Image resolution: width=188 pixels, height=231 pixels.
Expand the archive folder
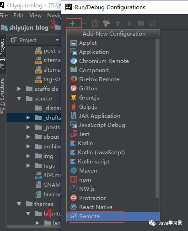[28, 146]
